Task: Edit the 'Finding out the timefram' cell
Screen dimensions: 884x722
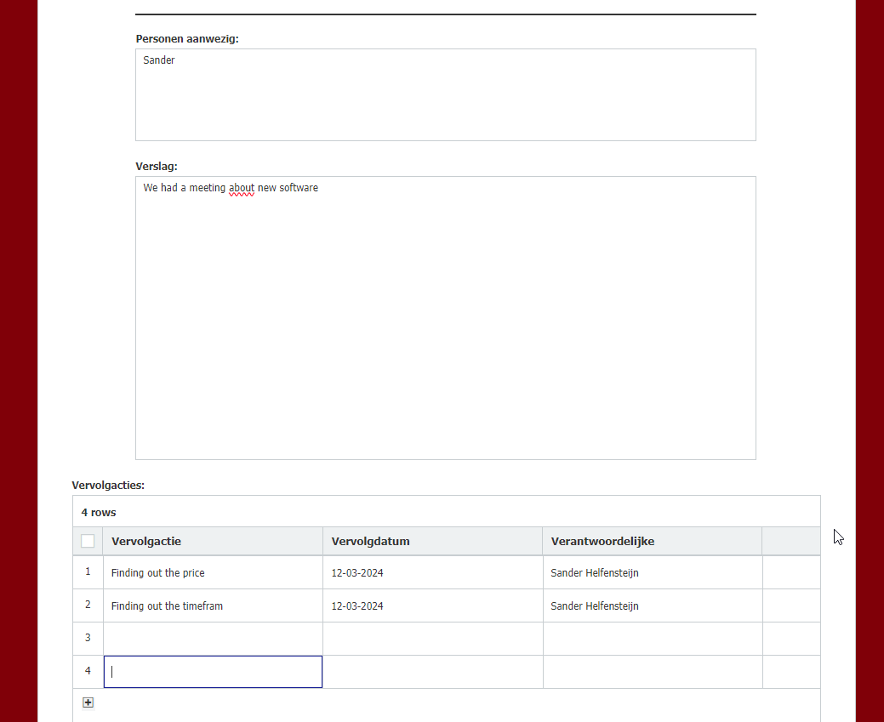Action: coord(212,606)
